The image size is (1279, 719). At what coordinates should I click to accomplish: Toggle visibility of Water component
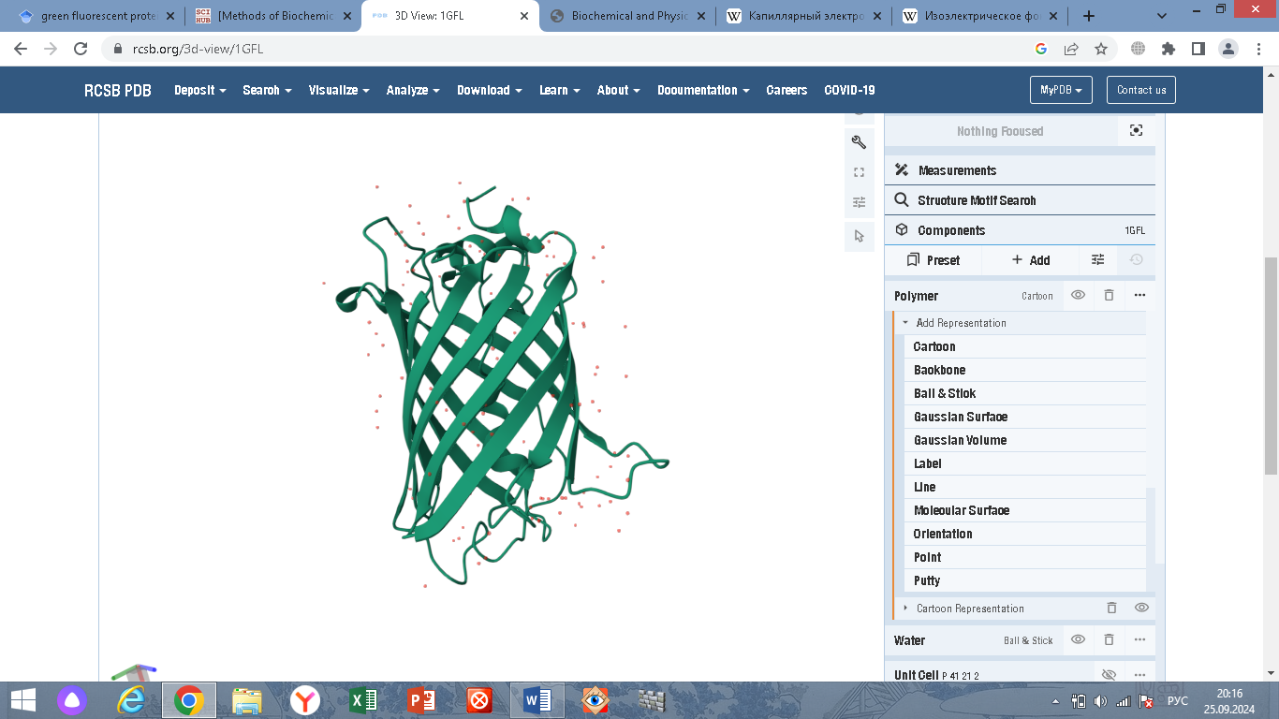pyautogui.click(x=1078, y=639)
